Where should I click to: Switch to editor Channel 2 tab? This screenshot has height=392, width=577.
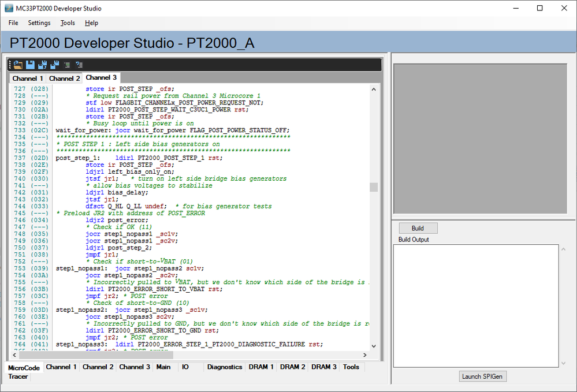click(64, 79)
